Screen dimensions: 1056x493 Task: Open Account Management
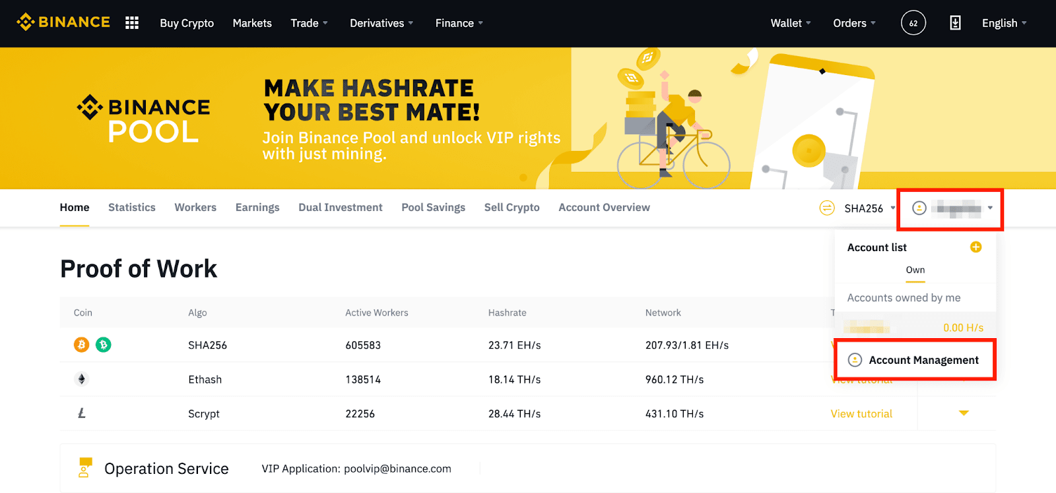(x=915, y=360)
